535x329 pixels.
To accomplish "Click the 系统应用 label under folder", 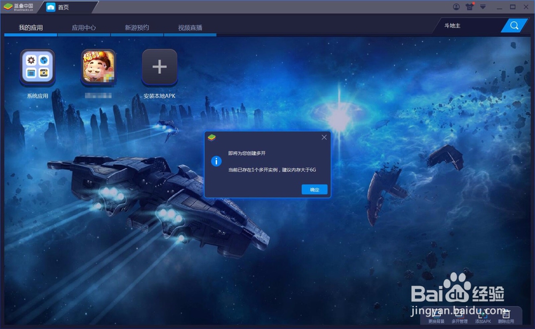I will [37, 96].
